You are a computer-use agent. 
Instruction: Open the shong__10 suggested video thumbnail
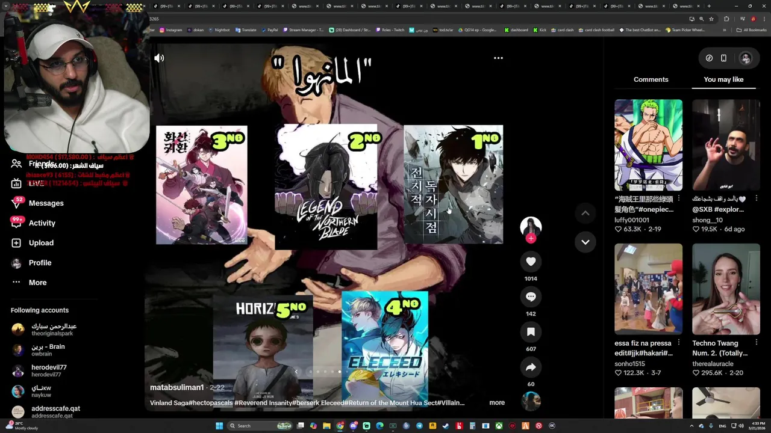pyautogui.click(x=726, y=145)
